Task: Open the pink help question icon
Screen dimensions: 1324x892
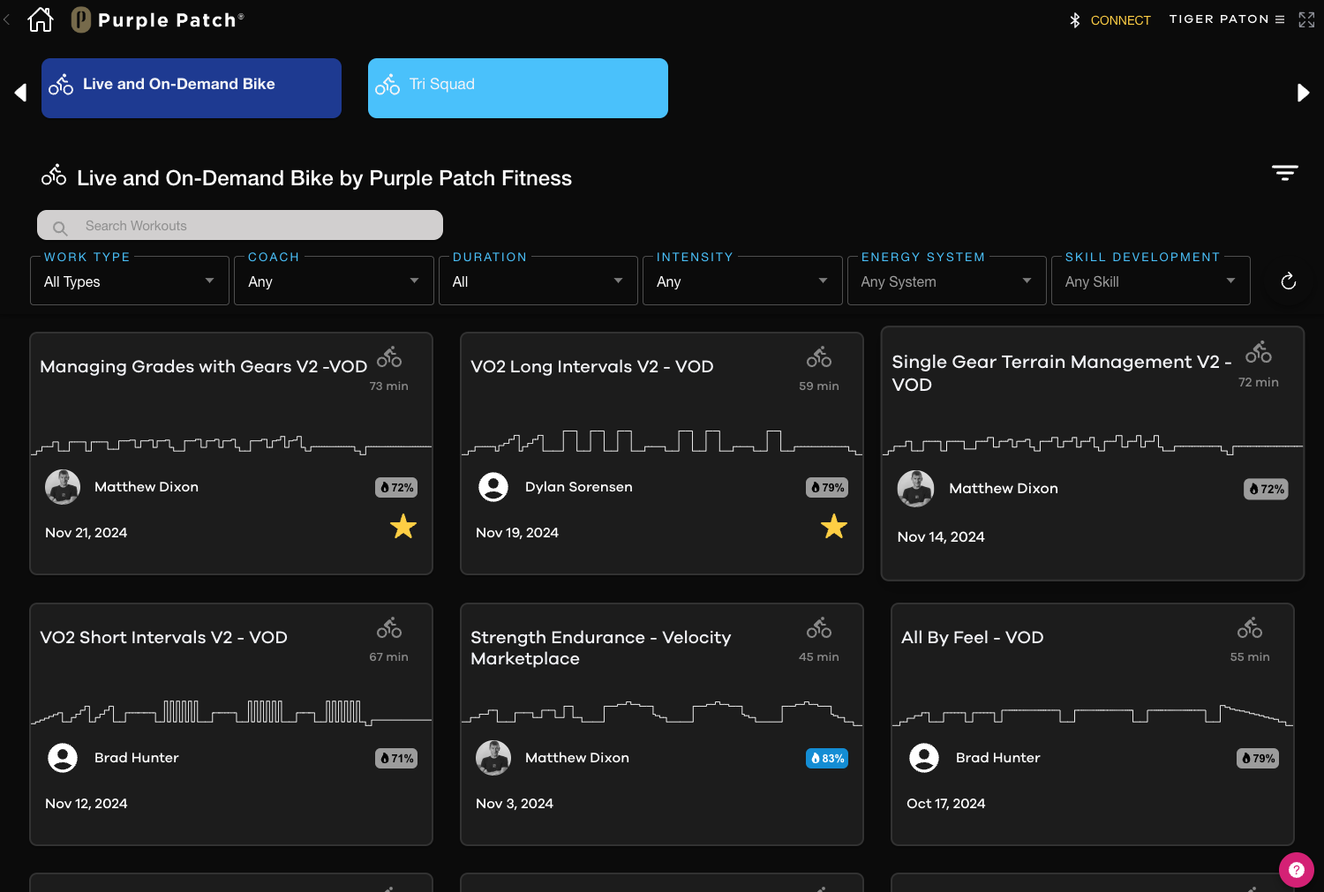Action: tap(1297, 870)
